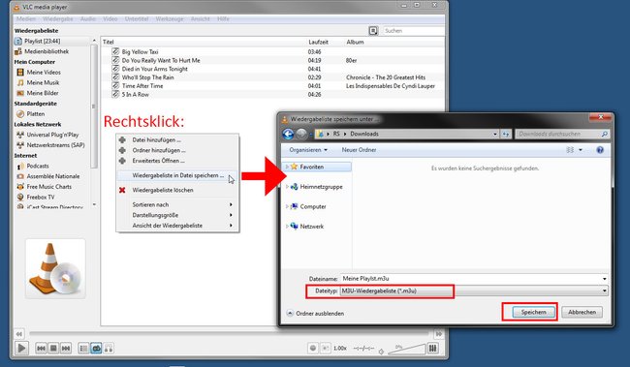
Task: Click the Podcasts icon in Internet section
Action: coord(20,167)
